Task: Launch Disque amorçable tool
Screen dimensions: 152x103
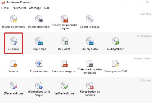Action: tap(39, 22)
